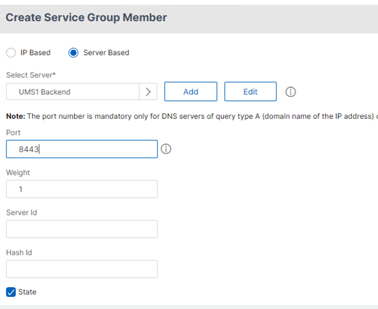Click the port number Note text
The width and height of the screenshot is (378, 309).
point(191,116)
